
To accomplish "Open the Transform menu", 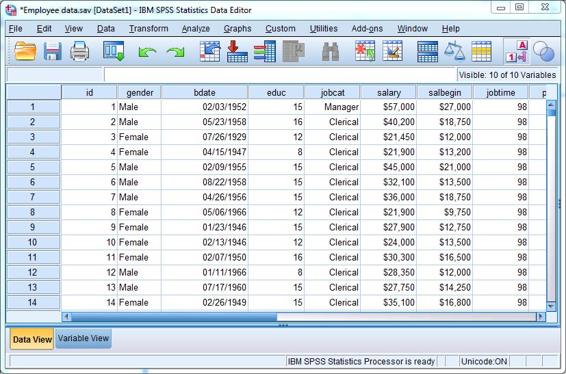I will (149, 29).
